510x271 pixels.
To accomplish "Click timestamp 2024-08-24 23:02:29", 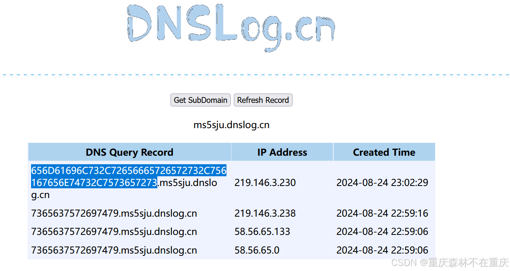I will [x=382, y=182].
